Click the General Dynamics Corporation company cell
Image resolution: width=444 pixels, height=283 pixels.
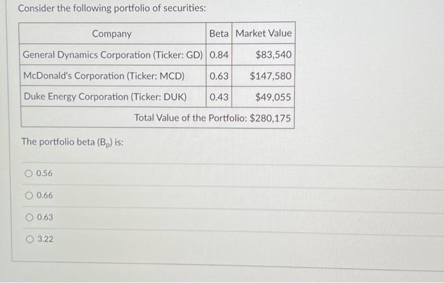113,55
